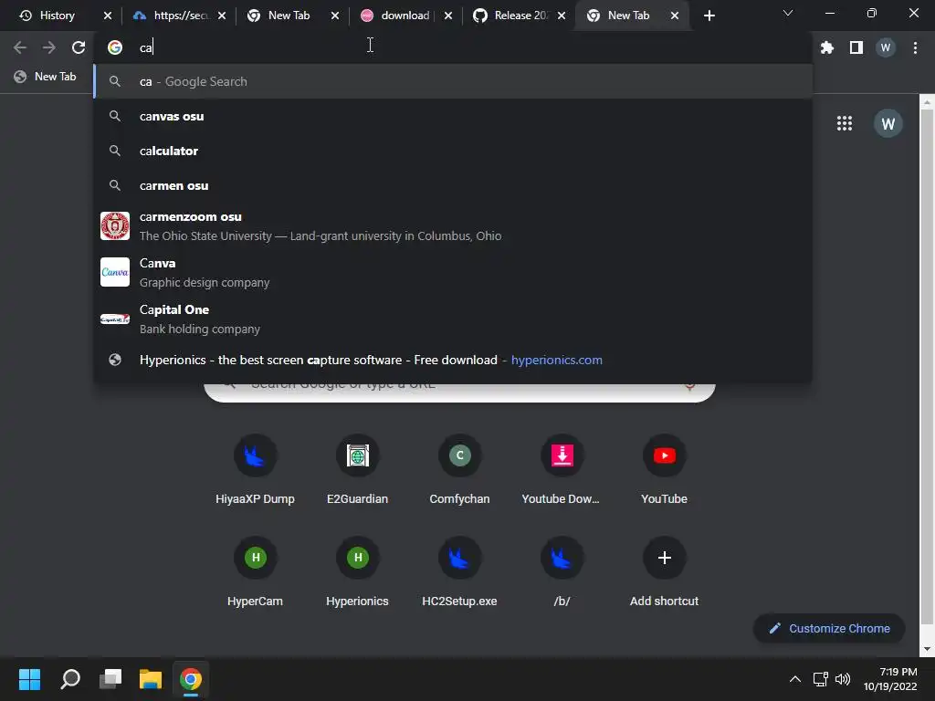Go back with the back arrow

(x=20, y=47)
